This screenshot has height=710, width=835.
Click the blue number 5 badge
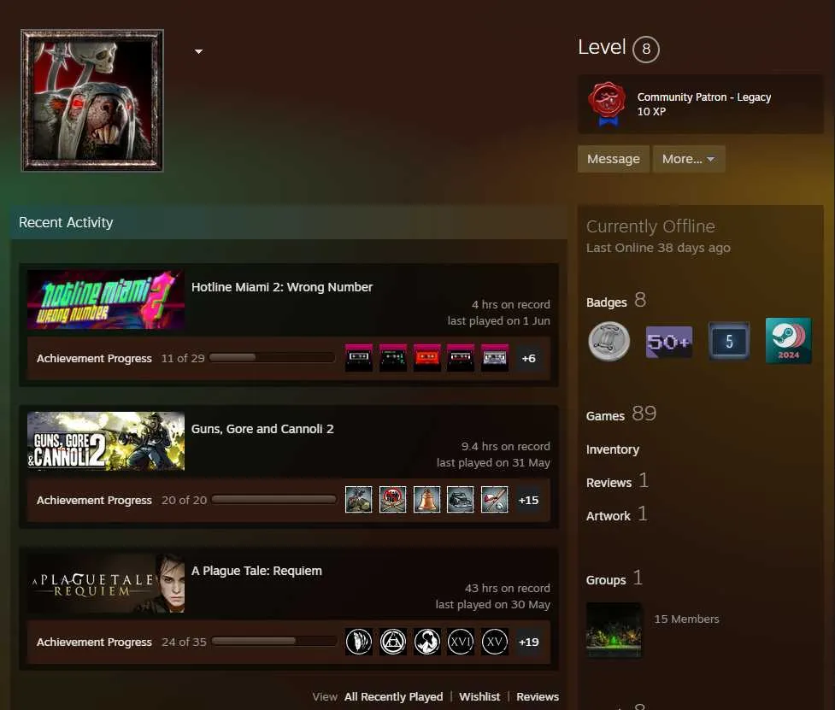(x=729, y=341)
